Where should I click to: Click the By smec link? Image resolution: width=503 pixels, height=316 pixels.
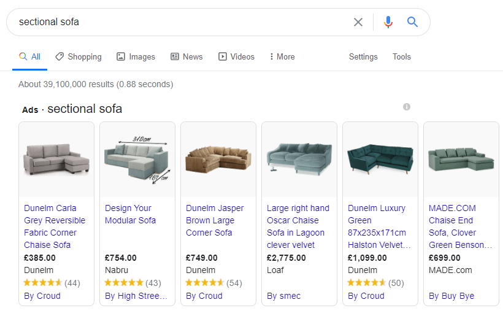283,296
